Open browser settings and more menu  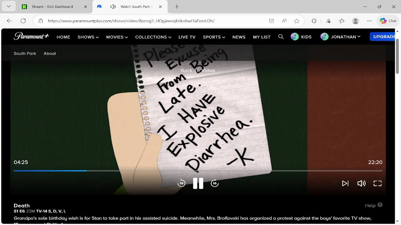coord(369,21)
